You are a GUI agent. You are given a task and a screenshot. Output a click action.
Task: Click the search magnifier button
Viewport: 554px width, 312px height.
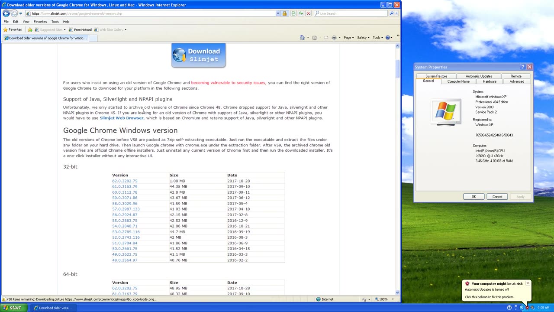coord(391,13)
